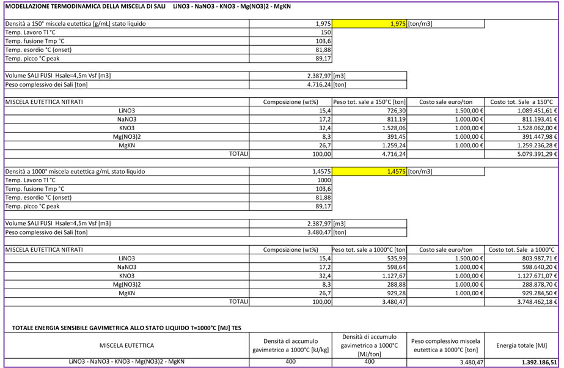Select the label 'Densità a 1000° miscela eutettica g/mL stato liquido'
This screenshot has height=368, width=564.
[75, 172]
